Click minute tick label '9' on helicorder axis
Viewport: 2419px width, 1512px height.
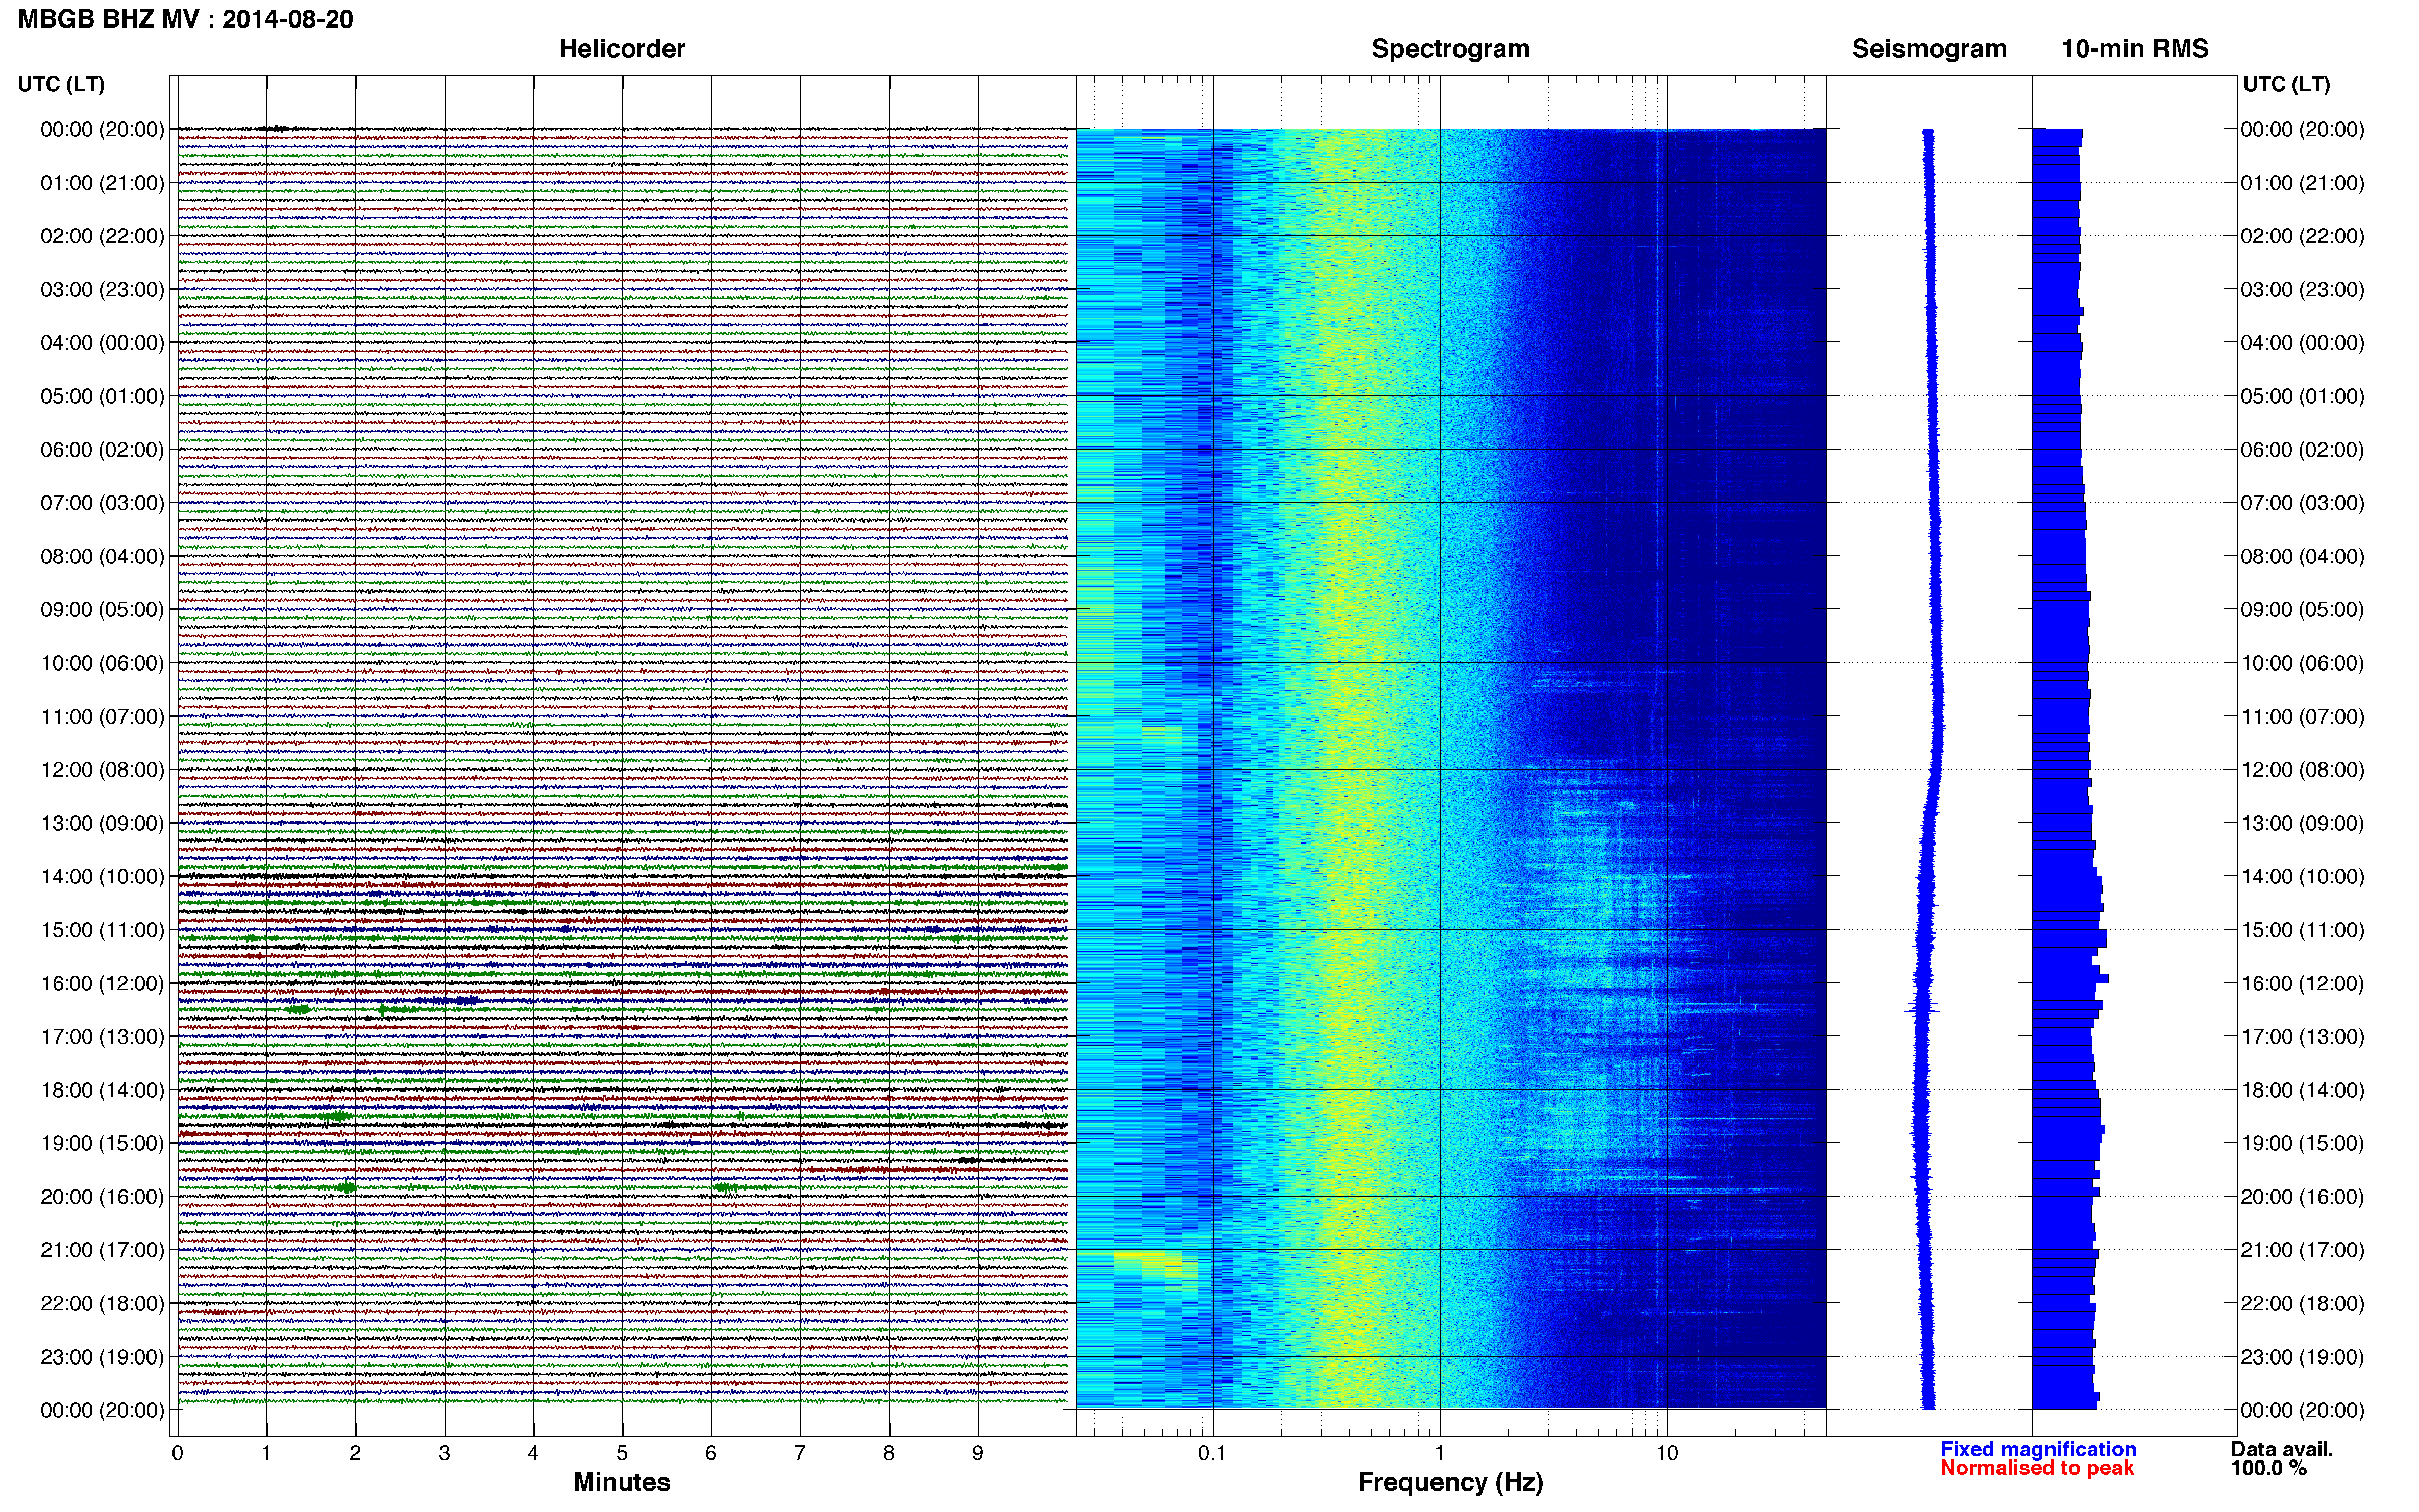tap(978, 1454)
